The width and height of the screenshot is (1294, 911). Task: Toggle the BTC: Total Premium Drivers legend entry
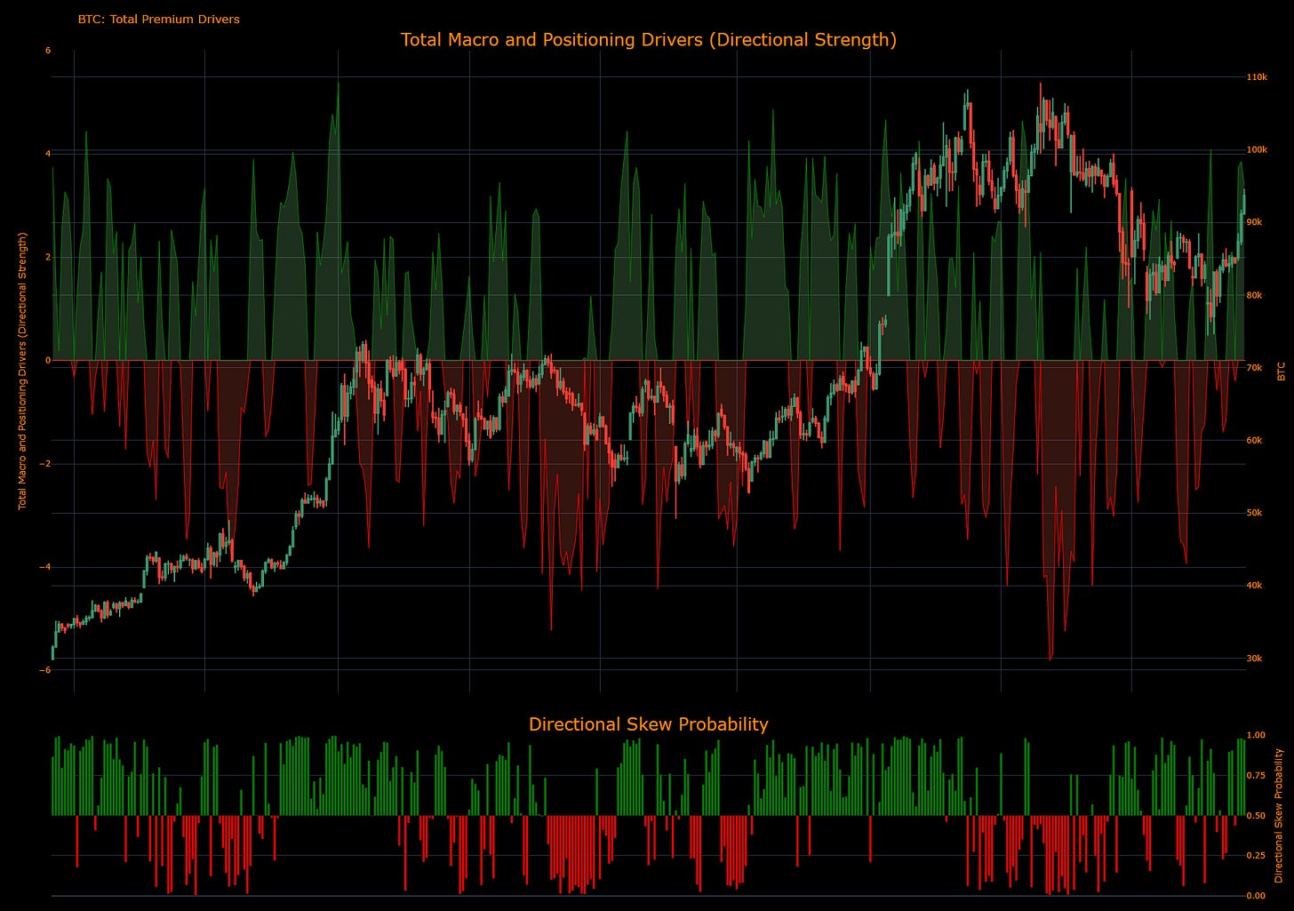[x=158, y=19]
